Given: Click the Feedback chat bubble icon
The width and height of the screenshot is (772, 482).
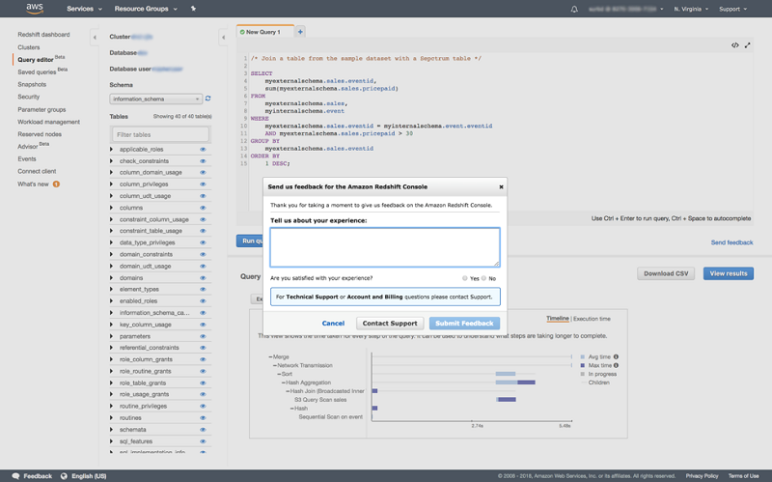Looking at the screenshot, I should tap(15, 476).
